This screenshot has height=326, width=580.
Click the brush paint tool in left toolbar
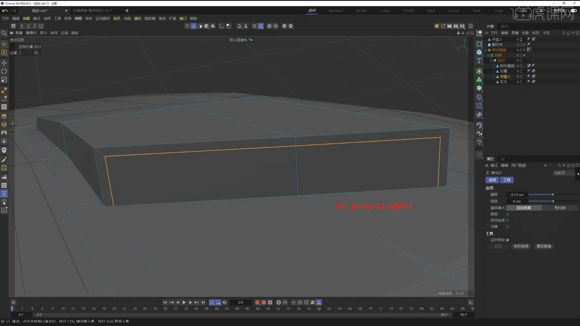click(4, 160)
